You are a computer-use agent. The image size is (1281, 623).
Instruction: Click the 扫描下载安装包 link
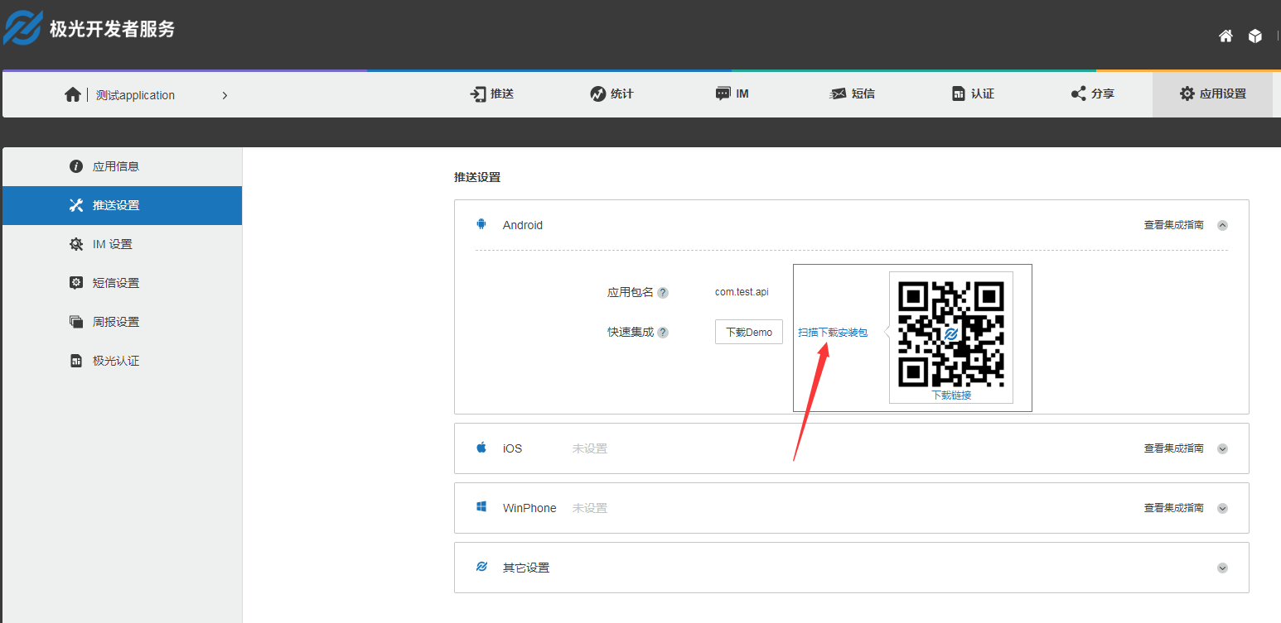(833, 333)
